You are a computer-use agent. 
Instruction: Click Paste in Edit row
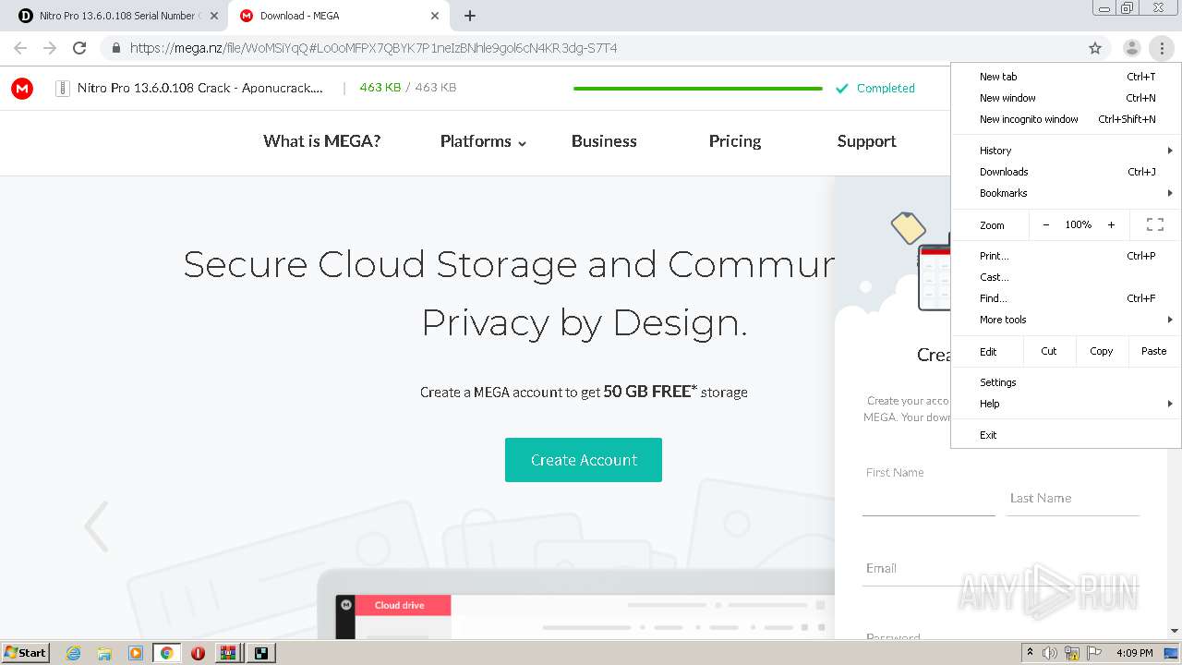pyautogui.click(x=1154, y=351)
